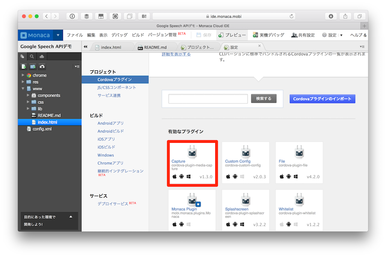Click the plugin search input field
386x257 pixels.
coord(208,99)
